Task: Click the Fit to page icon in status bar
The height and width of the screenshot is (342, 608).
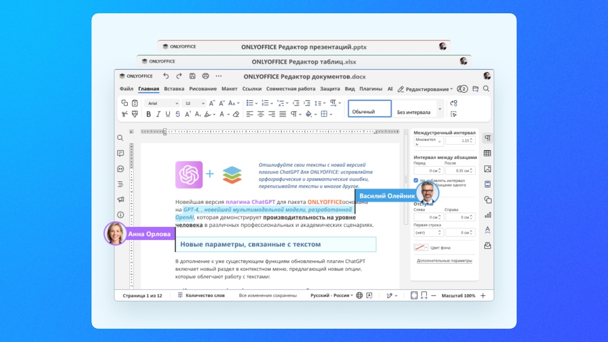Action: click(x=414, y=295)
